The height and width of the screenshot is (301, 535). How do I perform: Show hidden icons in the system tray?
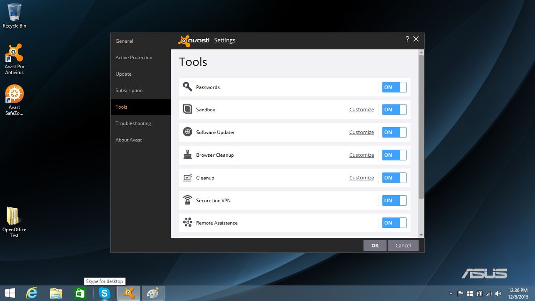(x=451, y=293)
